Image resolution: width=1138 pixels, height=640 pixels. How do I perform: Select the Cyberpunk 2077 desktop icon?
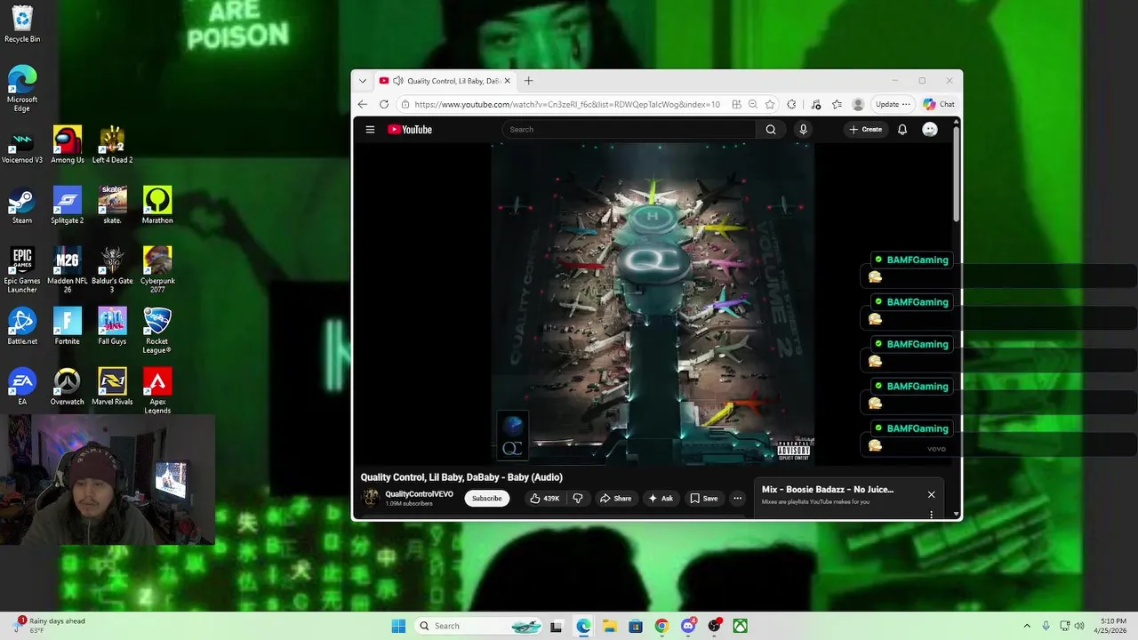157,271
